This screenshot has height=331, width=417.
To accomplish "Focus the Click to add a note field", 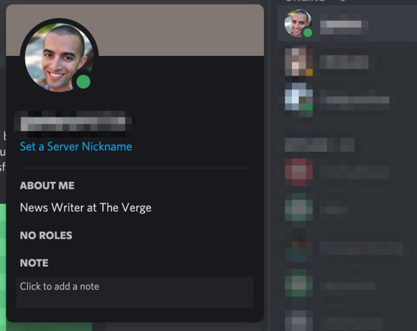I will coord(135,292).
